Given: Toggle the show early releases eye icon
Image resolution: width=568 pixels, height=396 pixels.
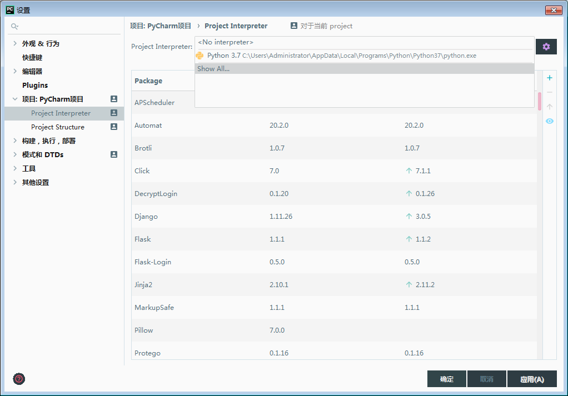Looking at the screenshot, I should [x=550, y=121].
